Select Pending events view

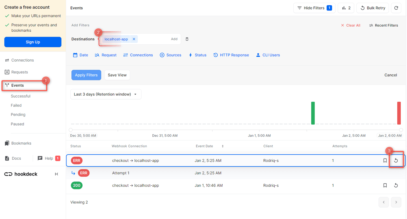pos(18,114)
